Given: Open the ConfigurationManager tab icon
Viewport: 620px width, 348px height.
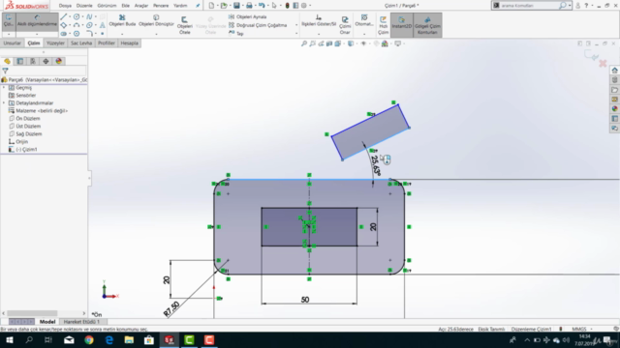Looking at the screenshot, I should (33, 61).
